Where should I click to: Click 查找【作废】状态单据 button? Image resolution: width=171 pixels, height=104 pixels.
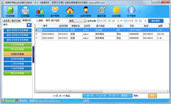pos(18,40)
